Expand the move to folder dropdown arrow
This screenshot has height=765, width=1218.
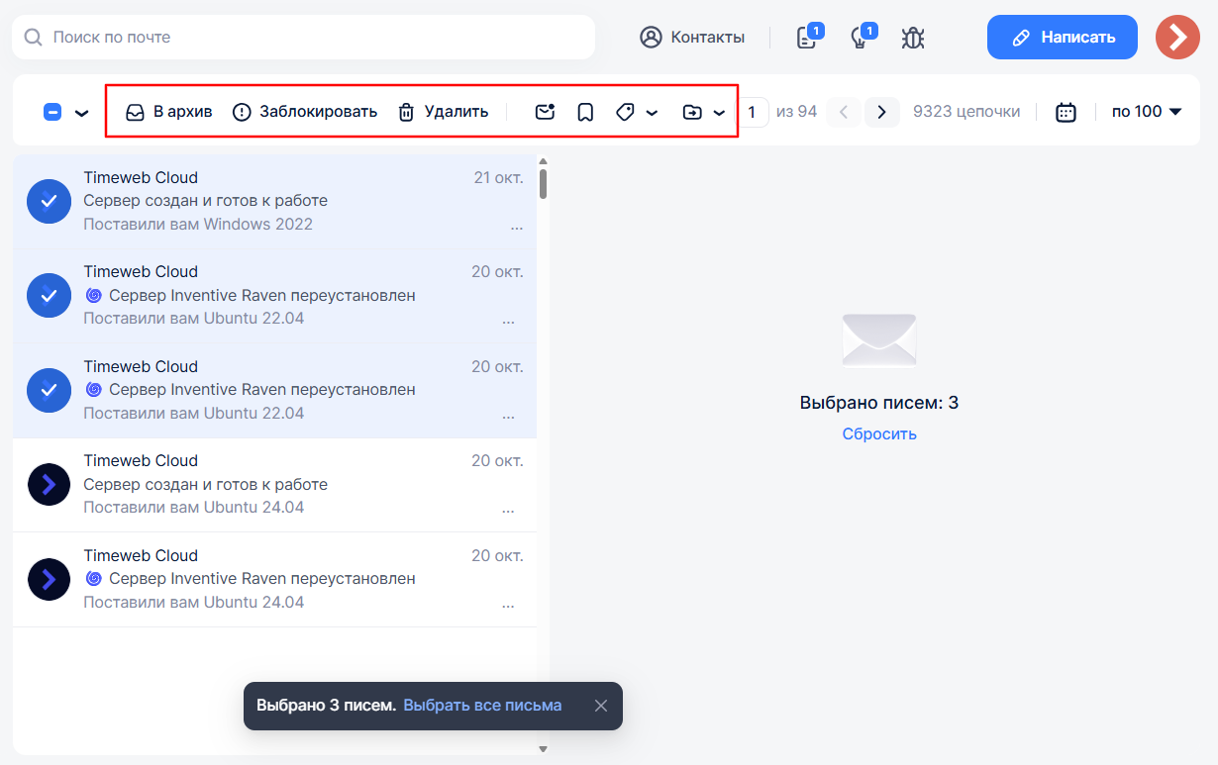pos(720,113)
